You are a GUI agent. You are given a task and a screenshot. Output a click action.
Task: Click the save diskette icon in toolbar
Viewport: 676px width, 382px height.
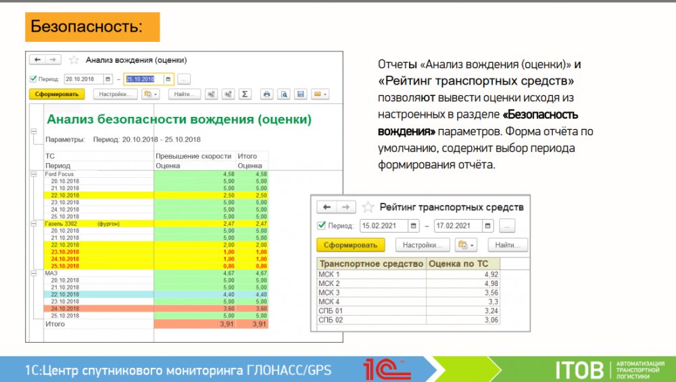[301, 95]
